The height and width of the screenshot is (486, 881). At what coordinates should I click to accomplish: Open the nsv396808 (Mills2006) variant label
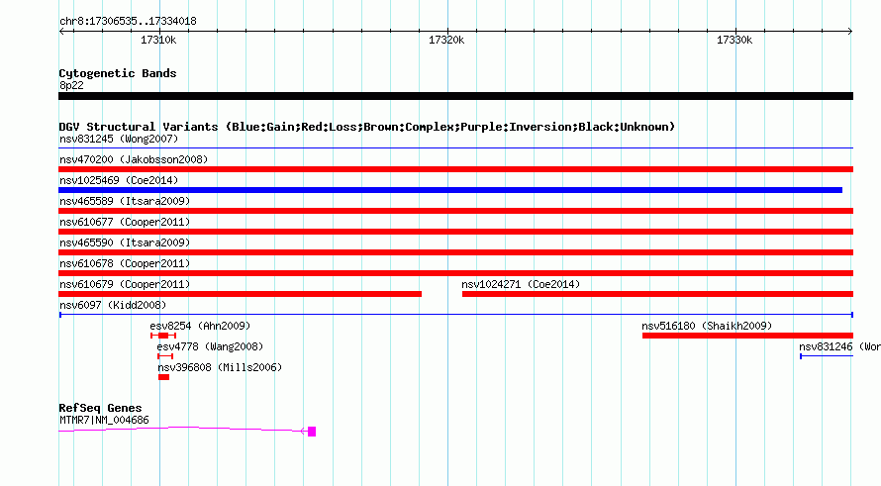point(220,367)
